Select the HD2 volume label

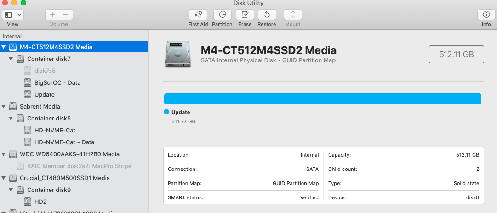tap(40, 202)
